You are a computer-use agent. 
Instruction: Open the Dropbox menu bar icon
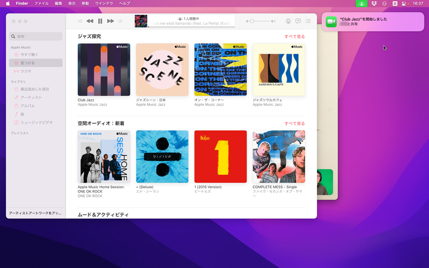click(374, 4)
